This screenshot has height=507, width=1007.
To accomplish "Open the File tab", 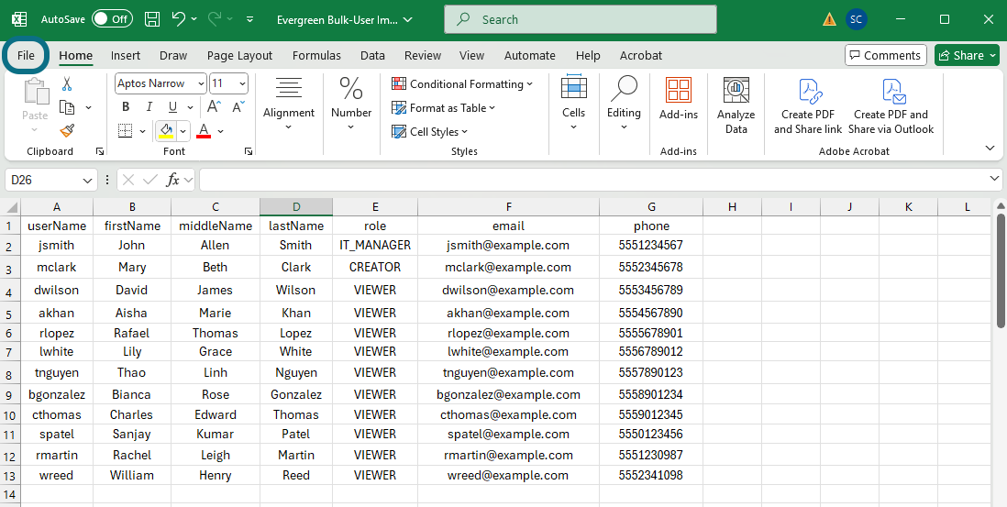I will 26,55.
